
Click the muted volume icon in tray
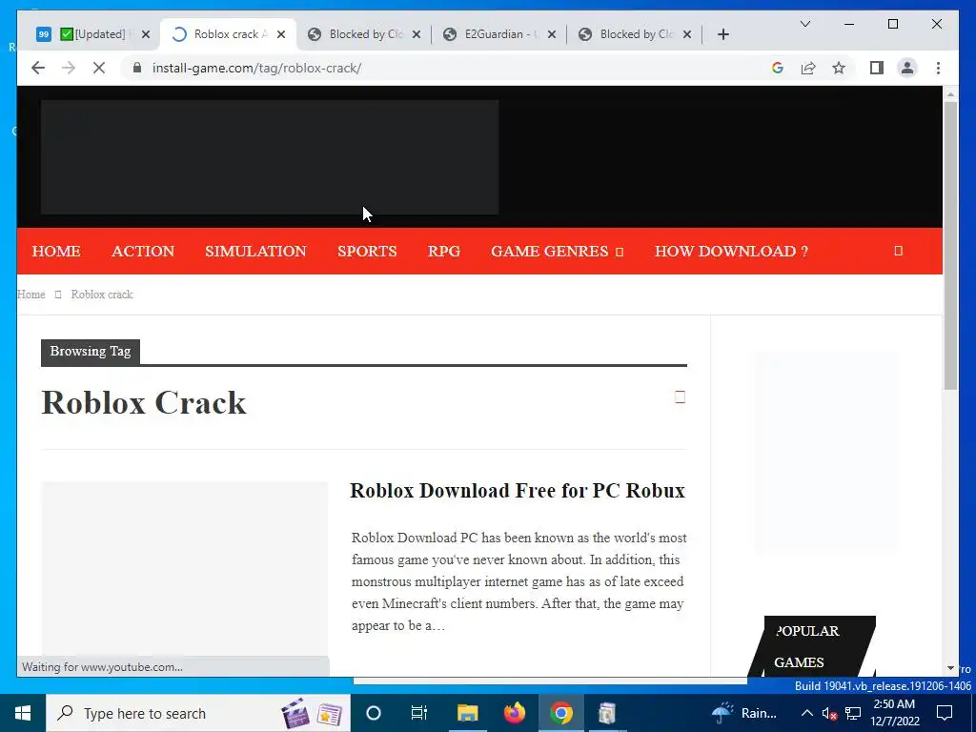[829, 713]
